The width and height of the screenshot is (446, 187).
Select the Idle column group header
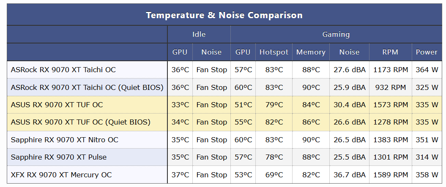[x=199, y=35]
